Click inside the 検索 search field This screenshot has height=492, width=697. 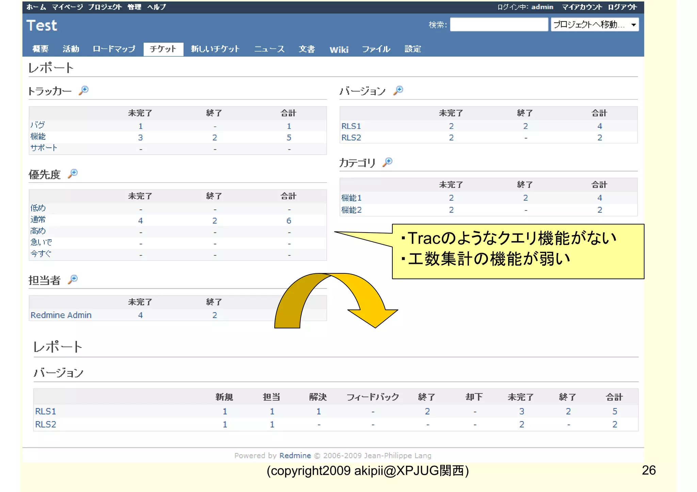[x=499, y=24]
